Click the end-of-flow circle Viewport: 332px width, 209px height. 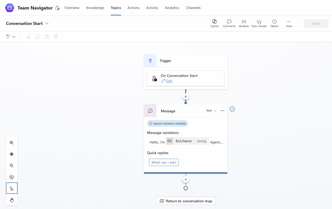(x=186, y=188)
